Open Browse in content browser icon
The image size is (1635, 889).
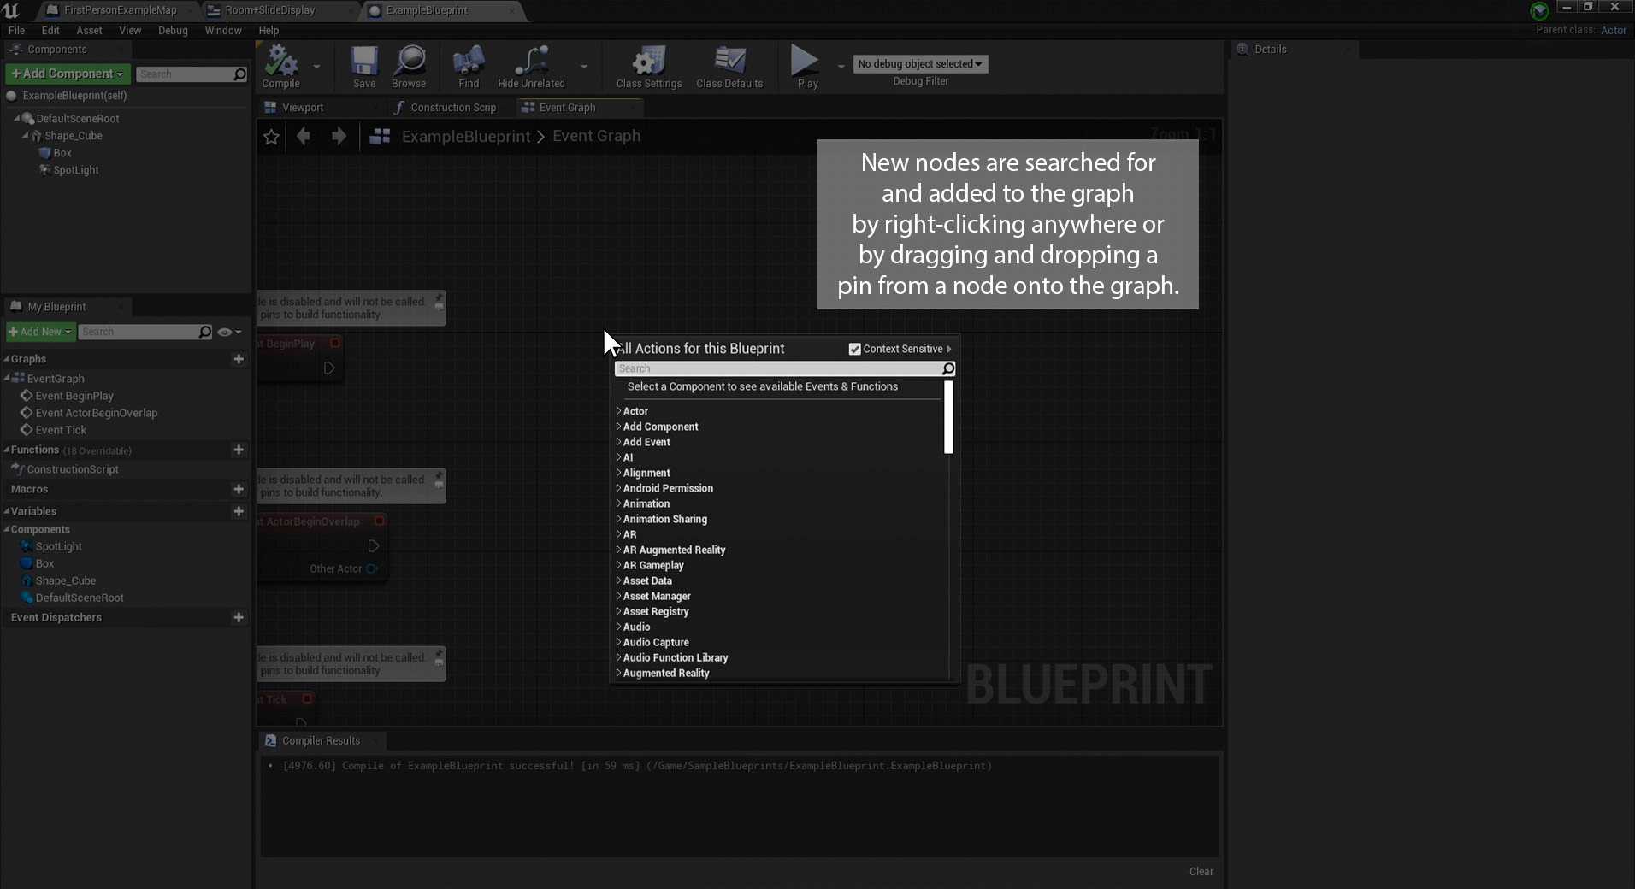pyautogui.click(x=410, y=62)
